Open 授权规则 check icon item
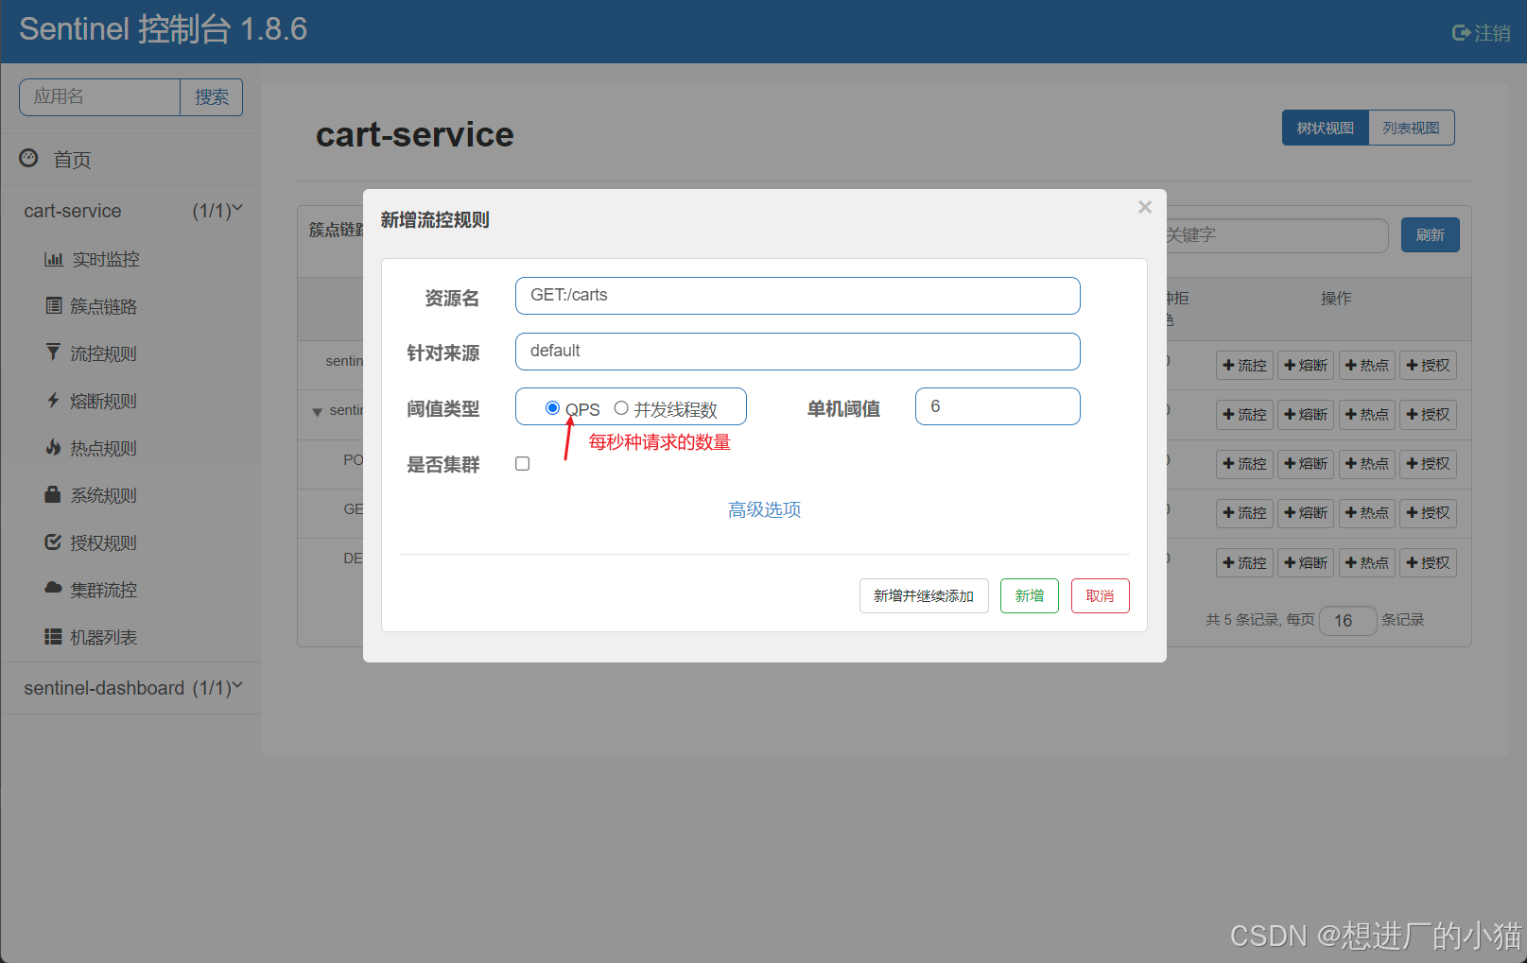The width and height of the screenshot is (1527, 963). [54, 542]
